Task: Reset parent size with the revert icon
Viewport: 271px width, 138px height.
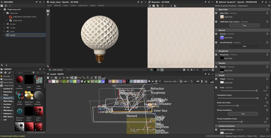Action: 192,82
